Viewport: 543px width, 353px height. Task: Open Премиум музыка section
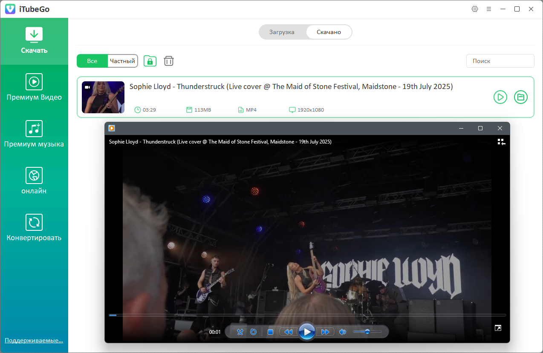(34, 135)
